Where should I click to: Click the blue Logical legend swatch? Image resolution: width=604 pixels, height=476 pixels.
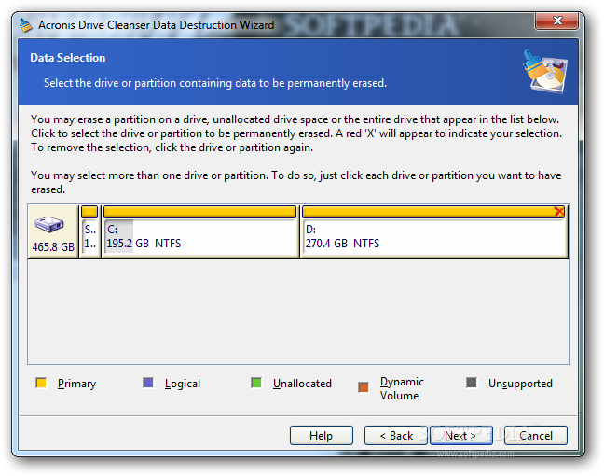point(148,383)
